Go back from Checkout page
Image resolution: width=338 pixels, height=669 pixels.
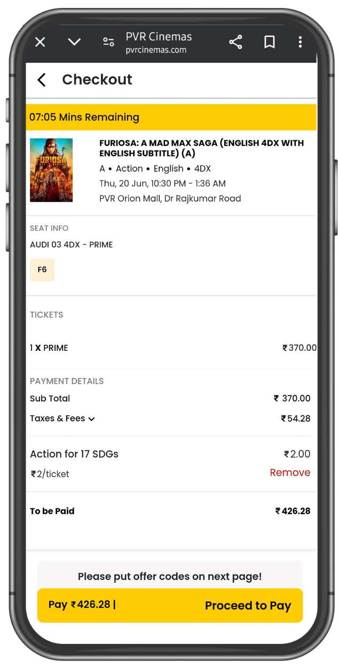[x=42, y=80]
